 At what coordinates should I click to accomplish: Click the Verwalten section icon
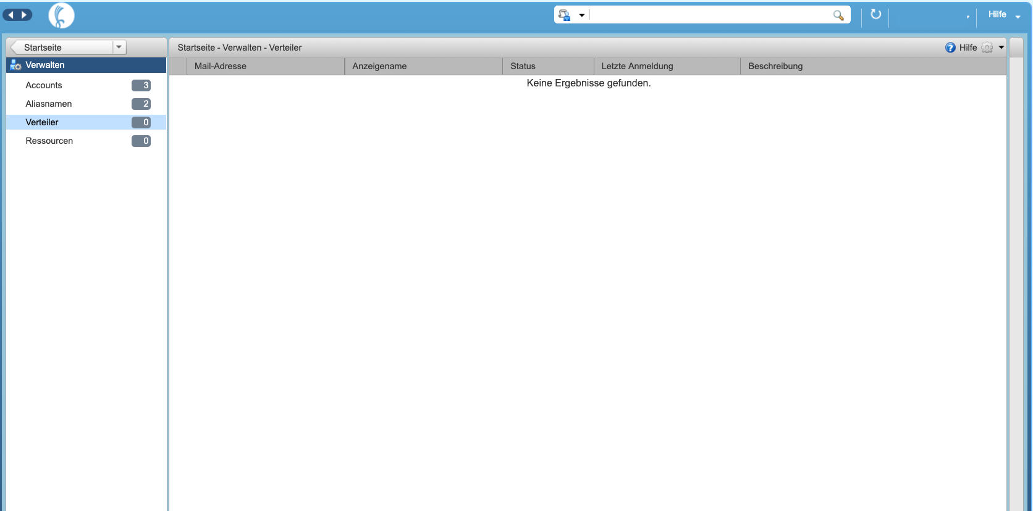(15, 65)
